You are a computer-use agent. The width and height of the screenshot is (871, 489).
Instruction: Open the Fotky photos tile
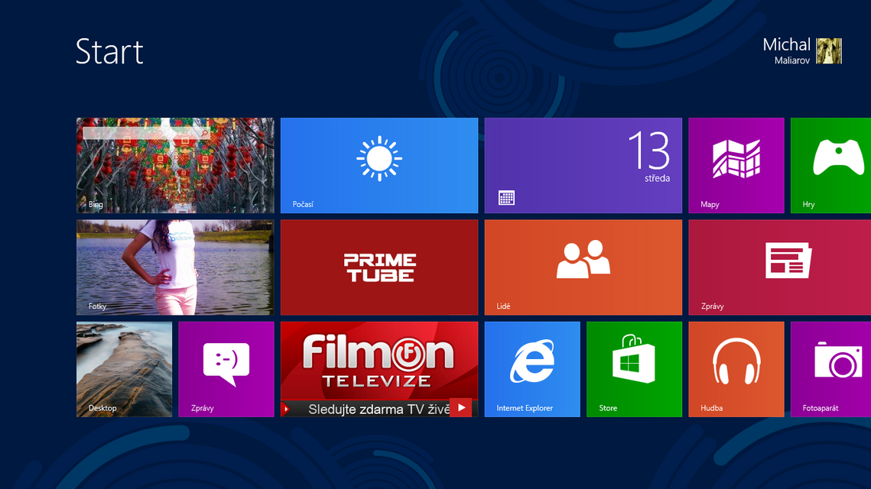(x=174, y=267)
